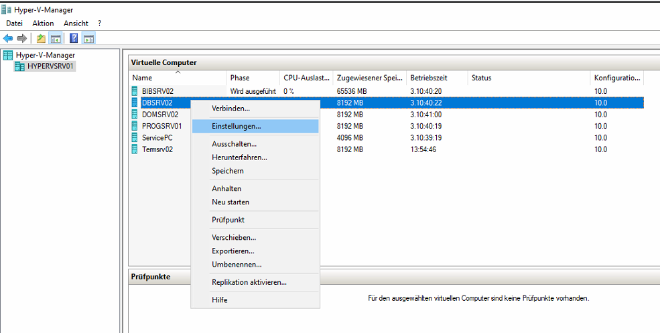The height and width of the screenshot is (333, 660).
Task: Click the 0 % CPU usage cell
Action: (x=289, y=91)
